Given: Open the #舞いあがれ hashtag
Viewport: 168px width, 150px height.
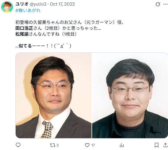Looking at the screenshot, I should 28,11.
